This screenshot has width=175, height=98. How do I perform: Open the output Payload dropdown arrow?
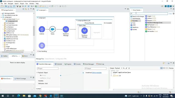(x=121, y=68)
